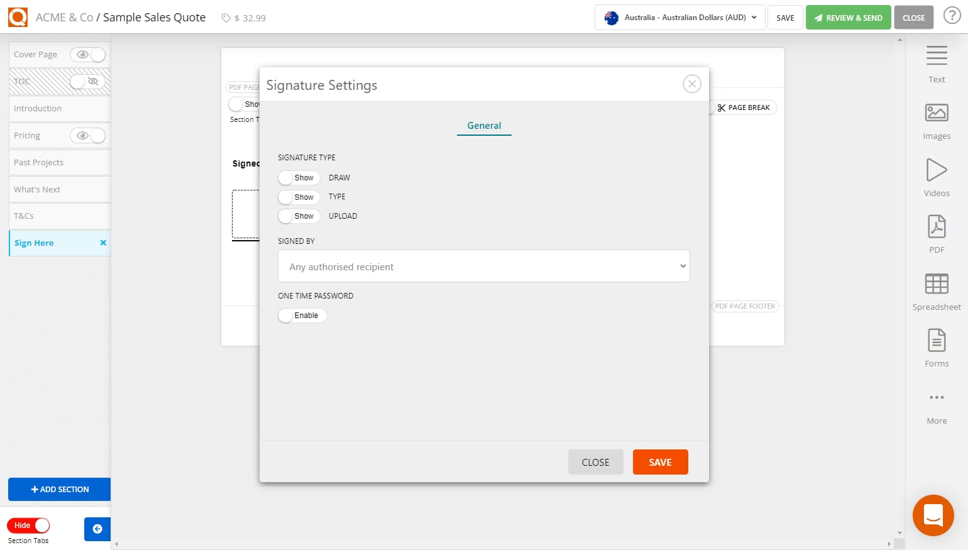The image size is (968, 550).
Task: Switch to the General tab
Action: click(483, 126)
